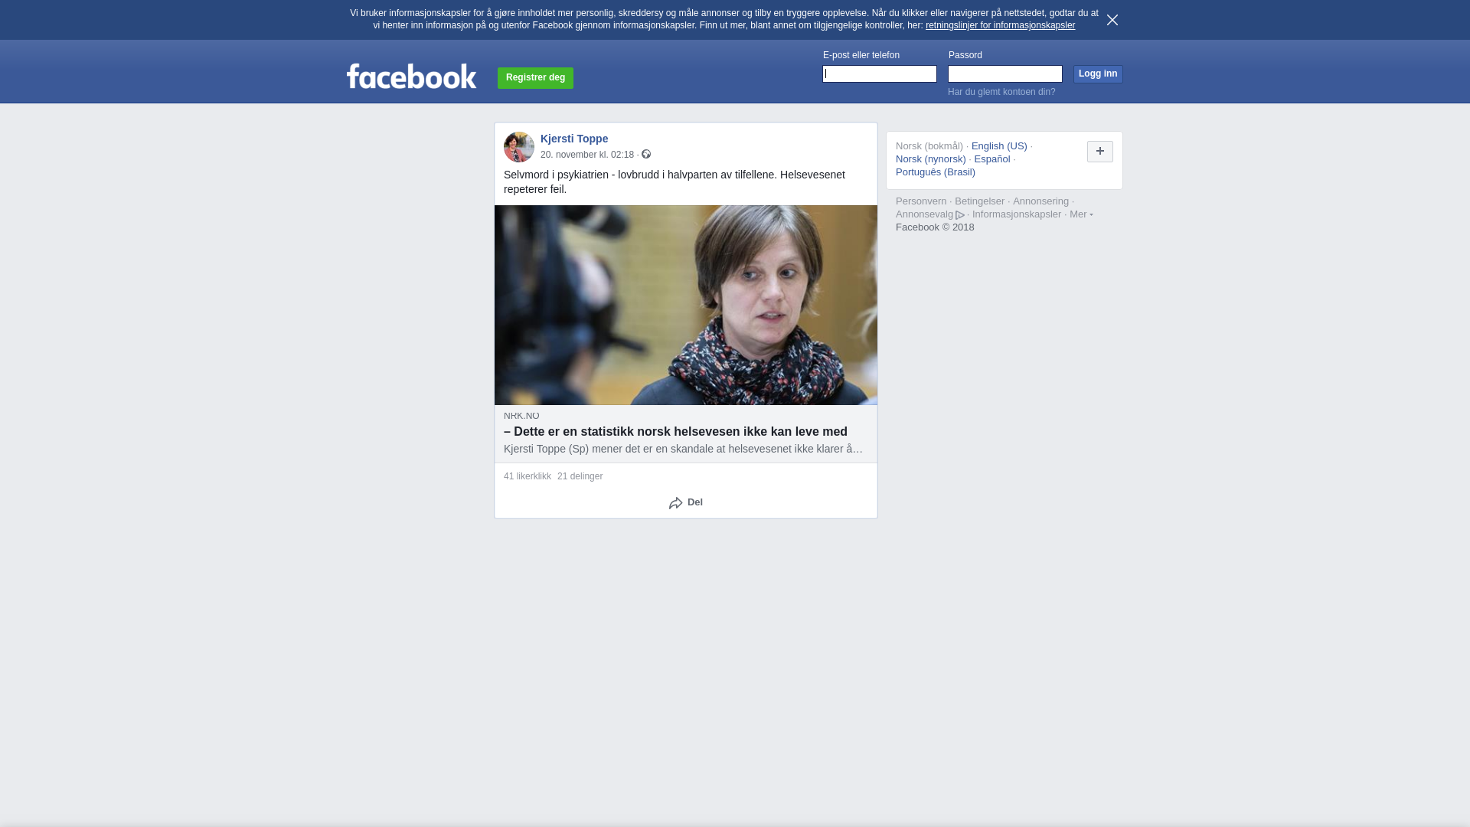Image resolution: width=1470 pixels, height=827 pixels.
Task: Open Kjersti Toppe's profile picture
Action: tap(519, 147)
